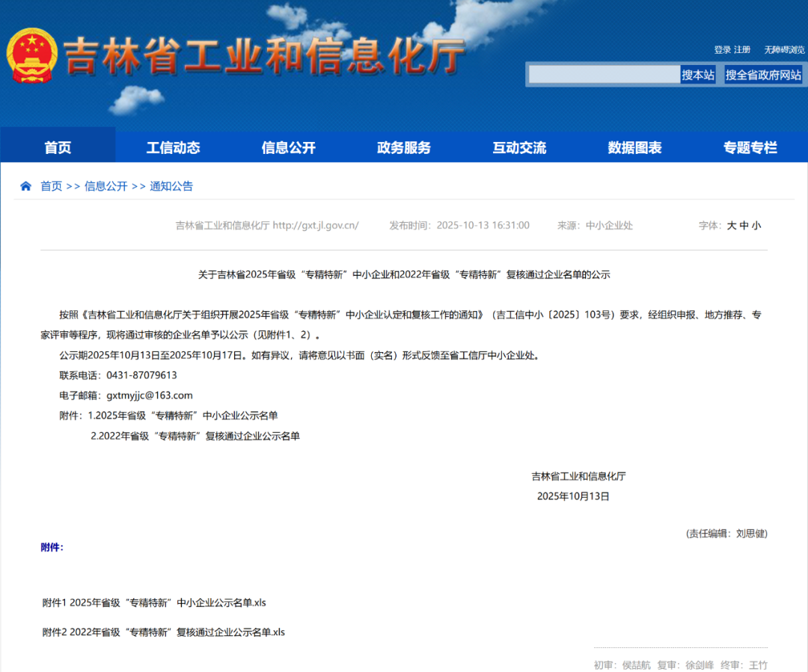Set font size to 中
Viewport: 808px width, 672px height.
tap(744, 226)
